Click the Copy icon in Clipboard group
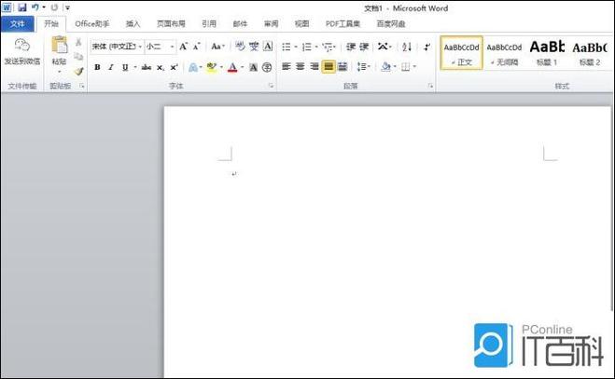 click(x=78, y=57)
